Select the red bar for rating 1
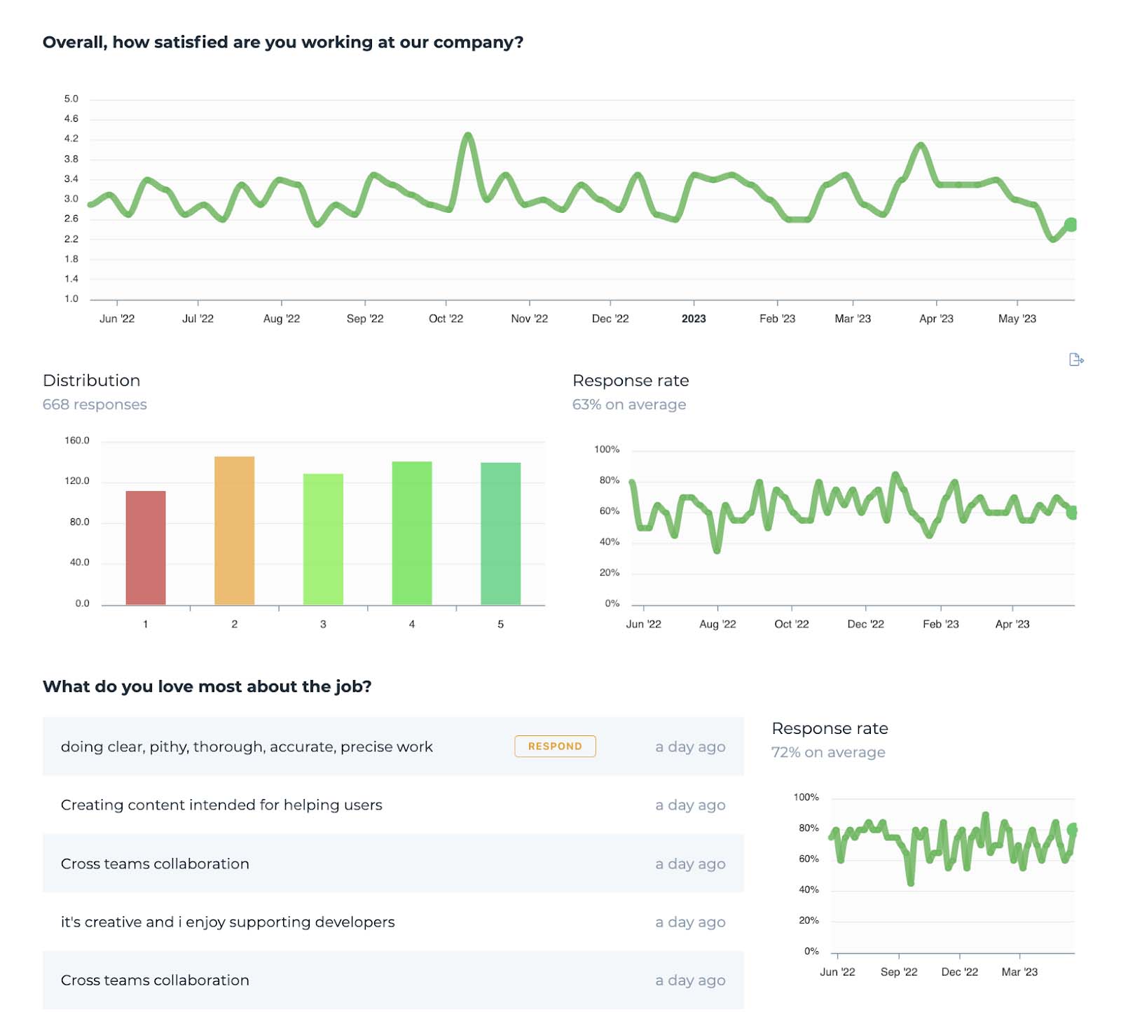1121x1012 pixels. point(146,547)
